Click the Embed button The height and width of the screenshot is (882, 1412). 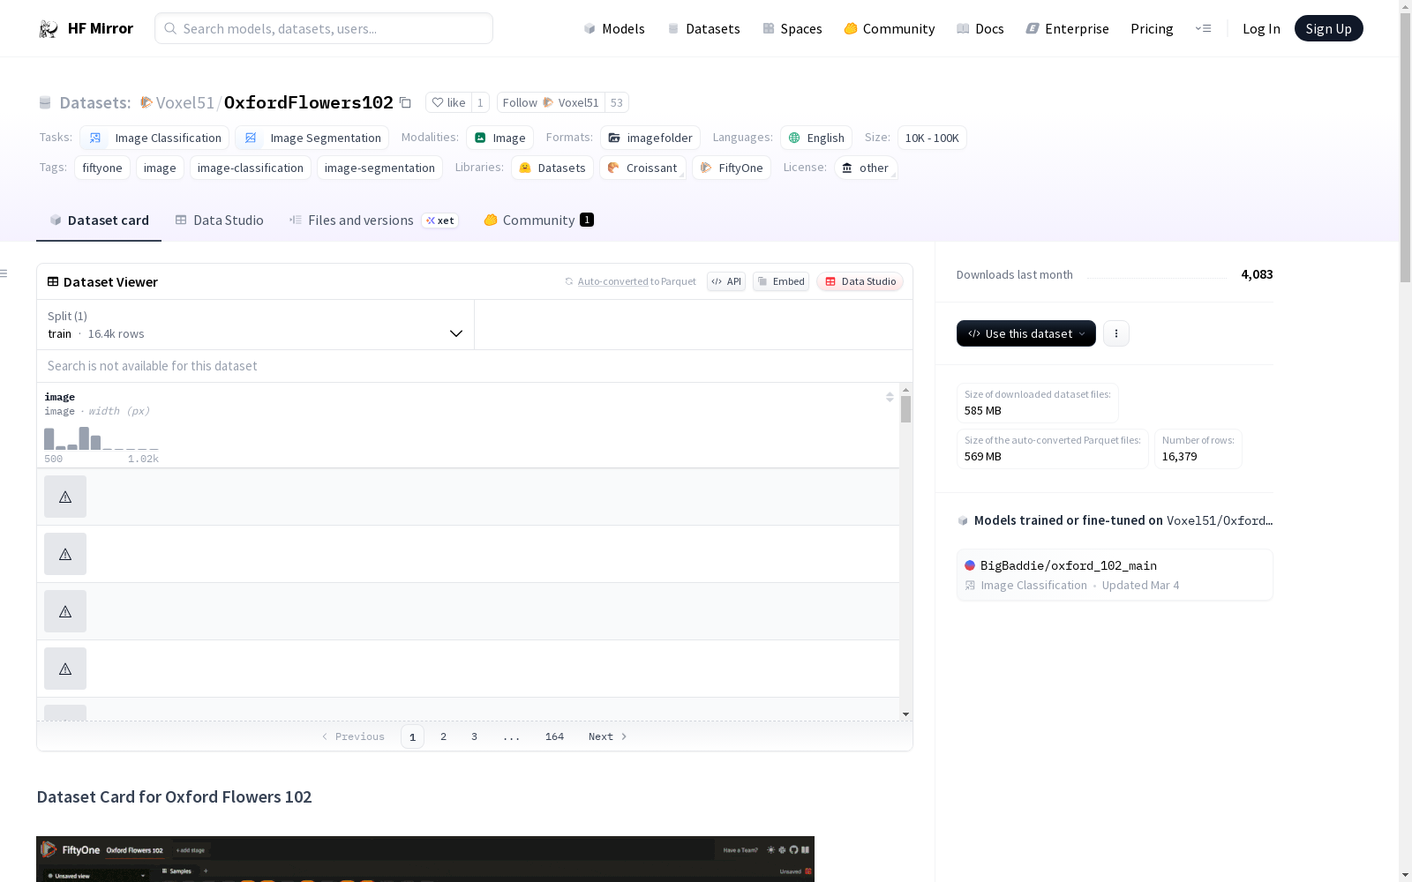[781, 281]
